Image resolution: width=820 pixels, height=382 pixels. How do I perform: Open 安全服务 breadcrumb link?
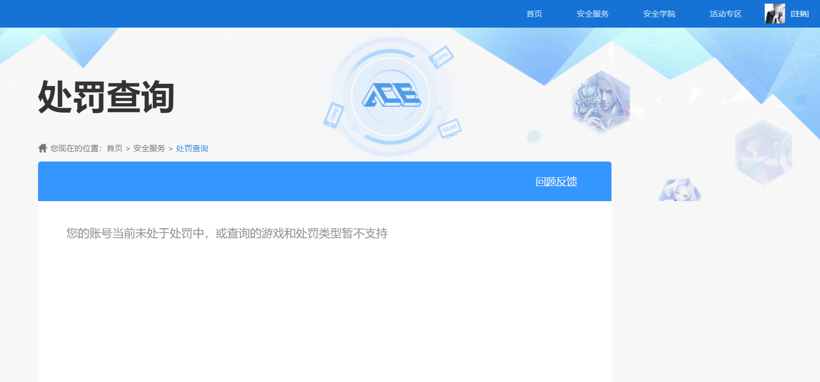click(x=149, y=149)
